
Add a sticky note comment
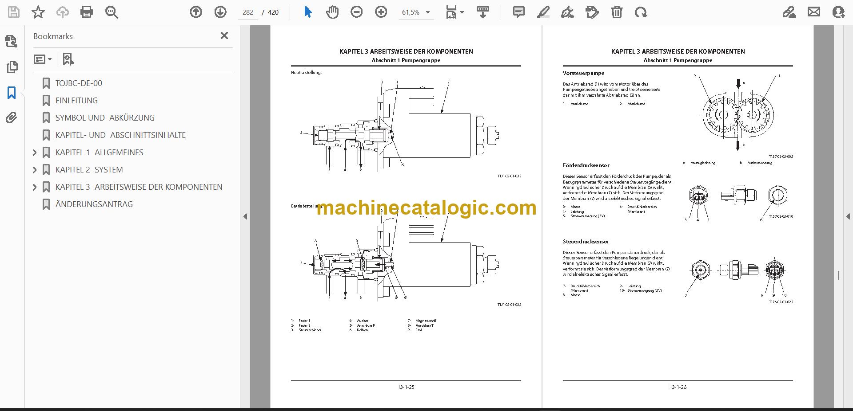pos(518,12)
